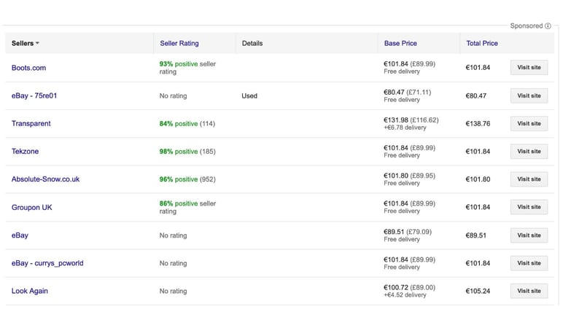The height and width of the screenshot is (328, 563).
Task: Visit site for Look Again
Action: [x=529, y=291]
